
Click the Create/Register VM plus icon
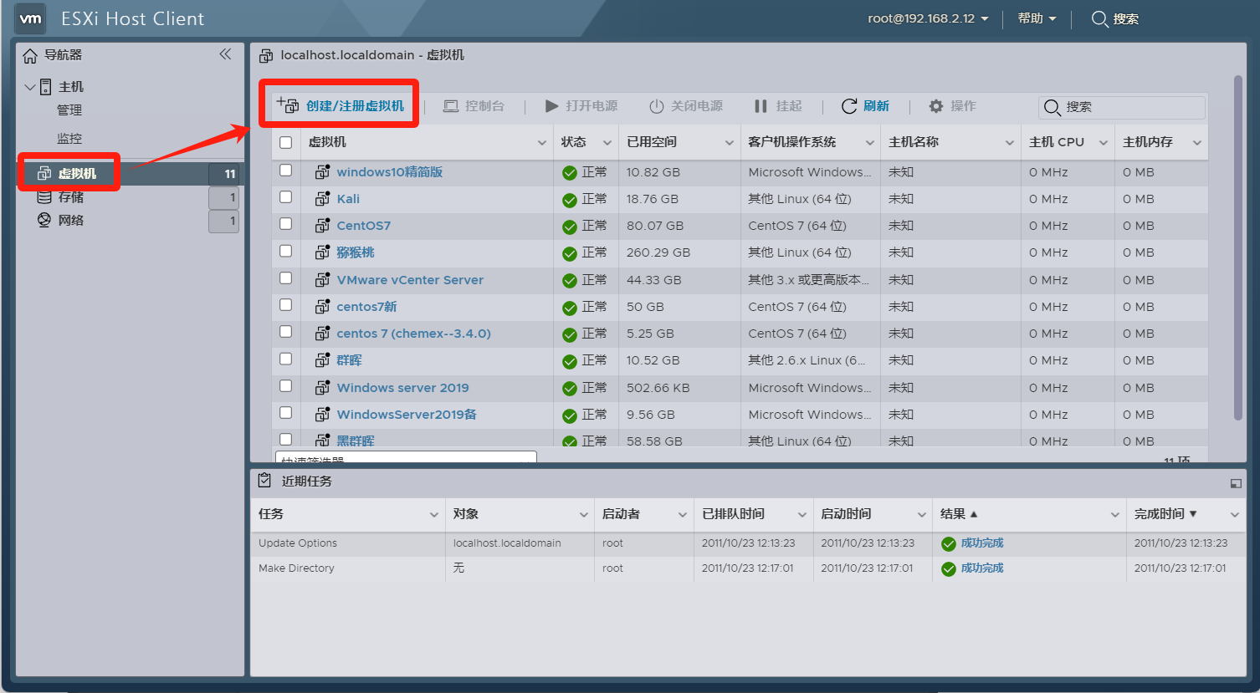pyautogui.click(x=288, y=105)
